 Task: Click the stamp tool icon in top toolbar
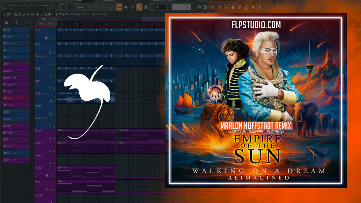coord(146,7)
